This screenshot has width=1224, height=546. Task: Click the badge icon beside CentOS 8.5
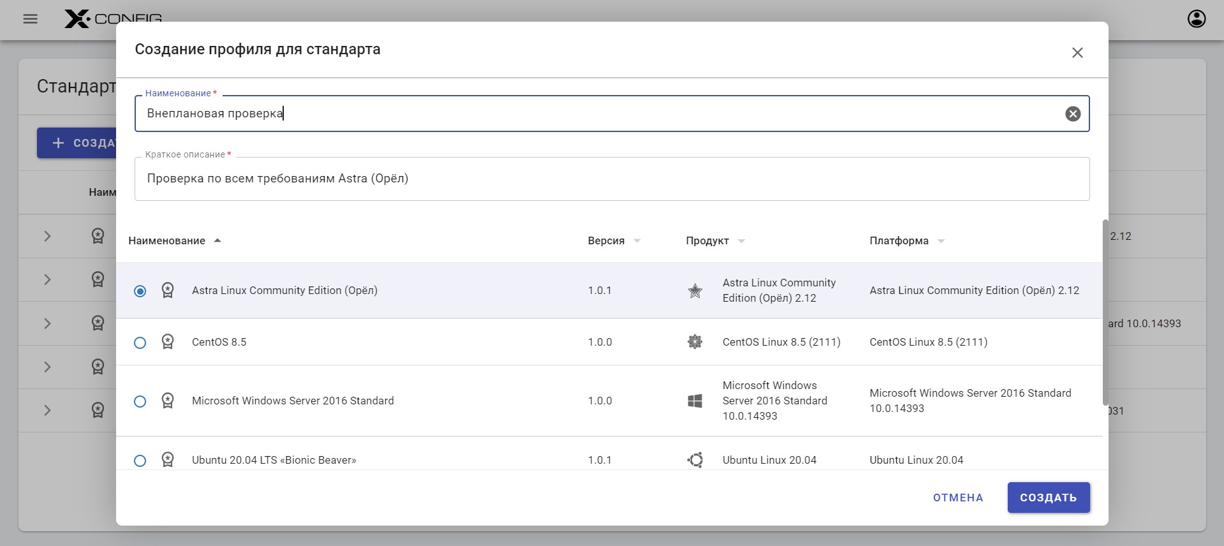(168, 342)
